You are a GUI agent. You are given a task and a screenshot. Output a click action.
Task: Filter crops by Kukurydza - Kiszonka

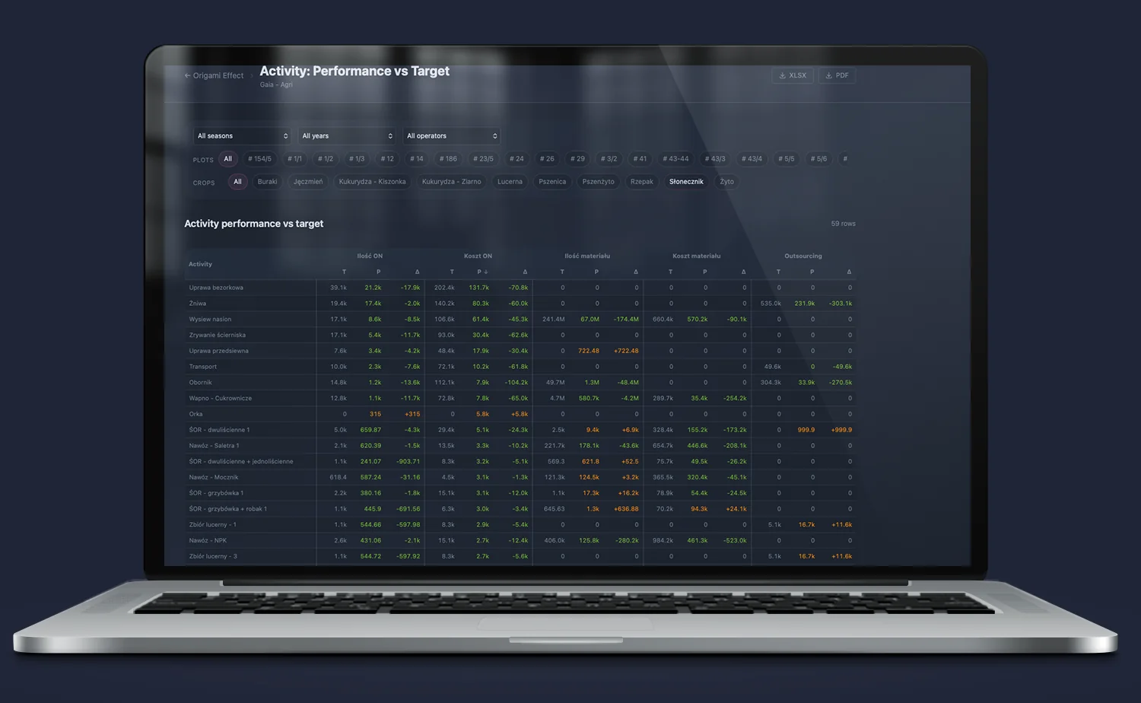pyautogui.click(x=372, y=182)
